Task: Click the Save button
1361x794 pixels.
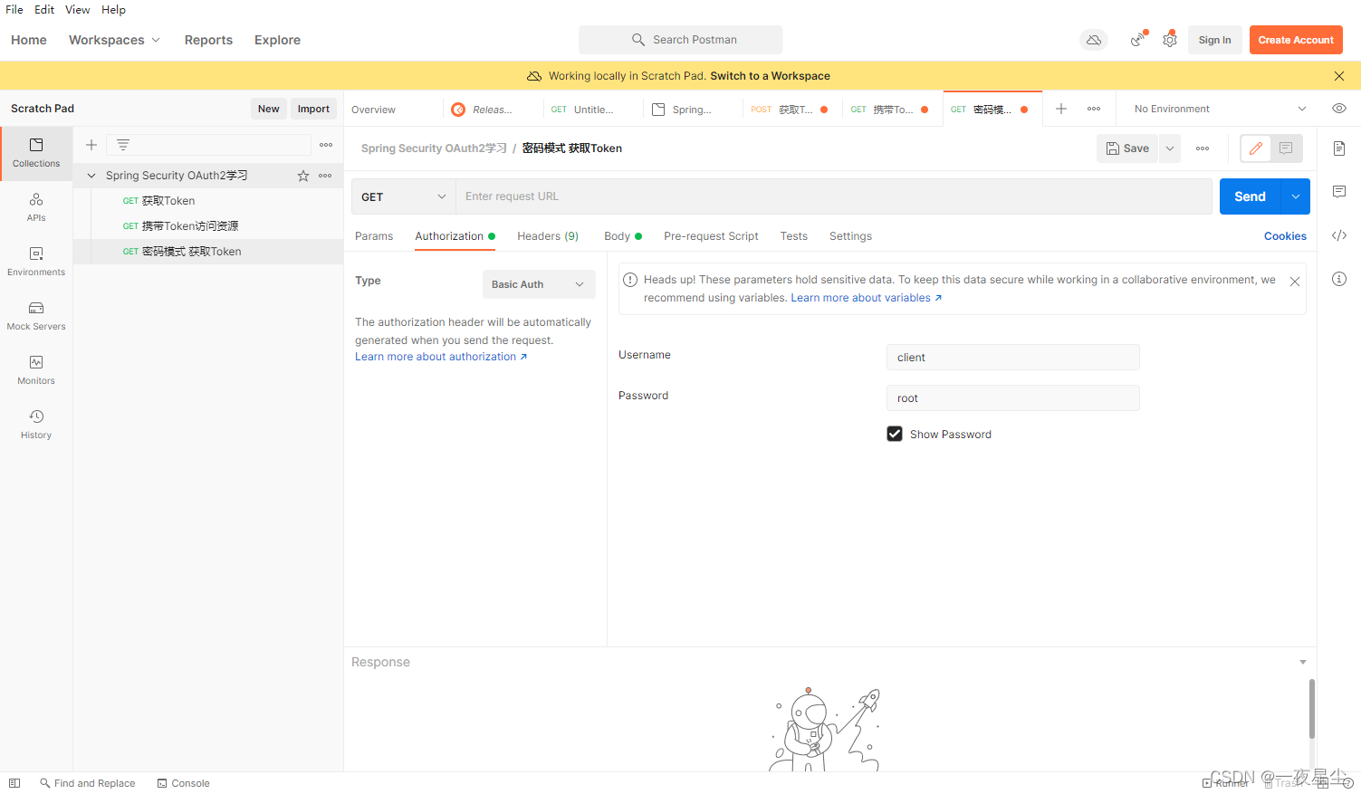Action: pos(1127,148)
